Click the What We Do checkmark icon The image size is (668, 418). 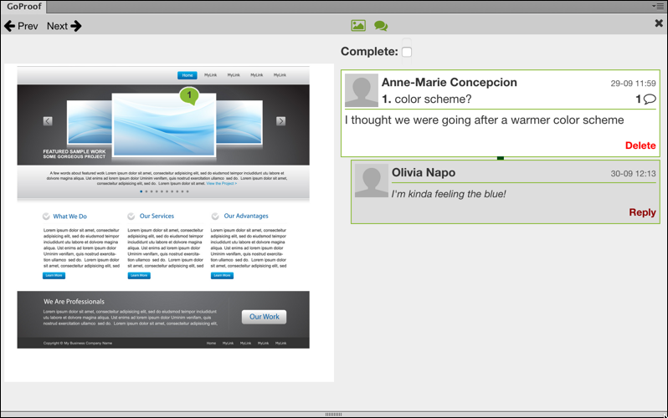46,217
